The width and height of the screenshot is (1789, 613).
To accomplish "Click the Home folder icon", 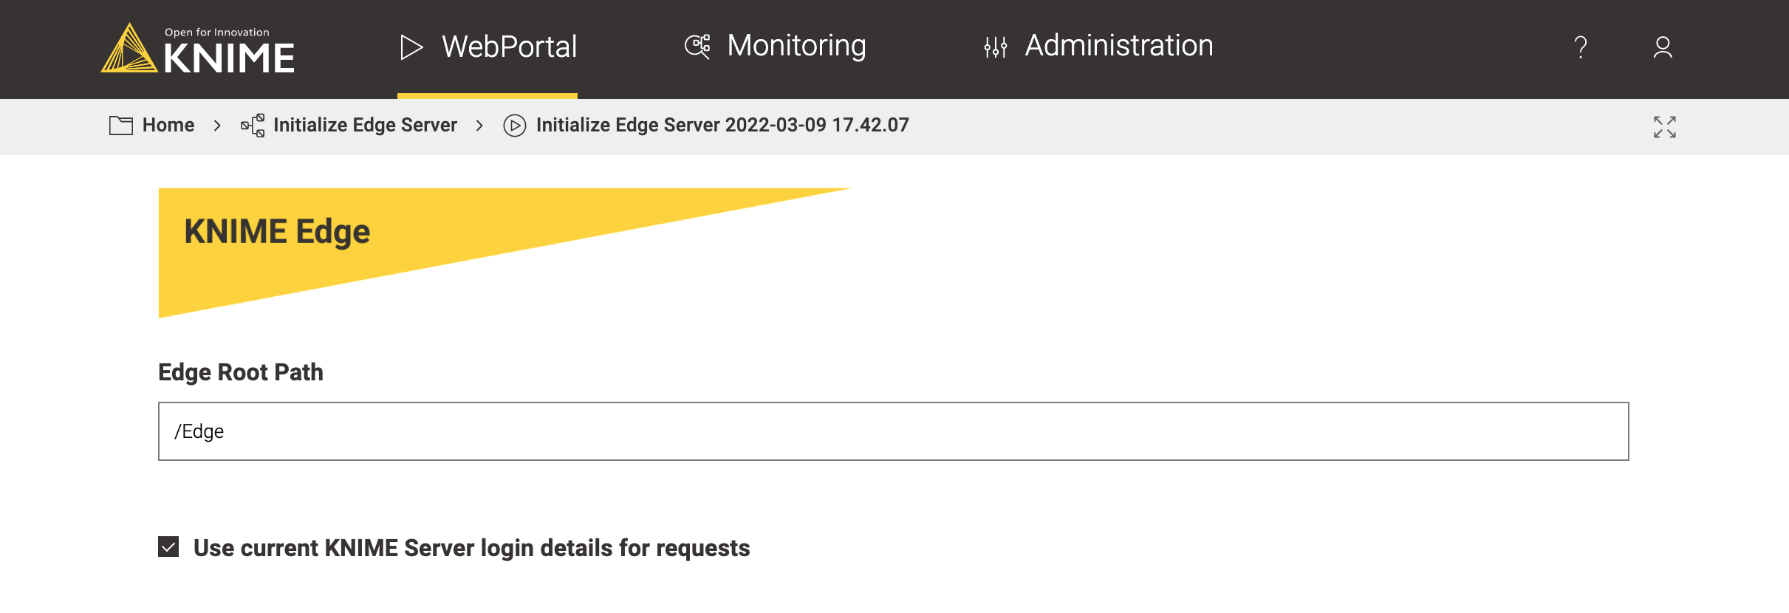I will (x=121, y=125).
